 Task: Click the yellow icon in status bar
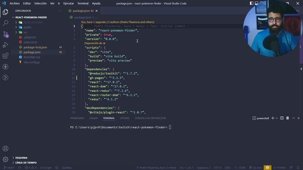click(267, 168)
